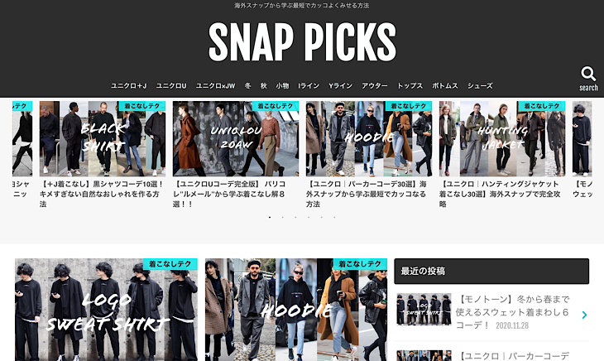Open the 黒シャツコーデ10選 article title
Viewport: 604px width, 361px height.
[103, 195]
